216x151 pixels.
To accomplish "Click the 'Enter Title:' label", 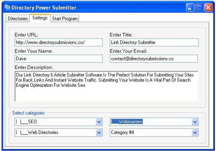I will [121, 35].
